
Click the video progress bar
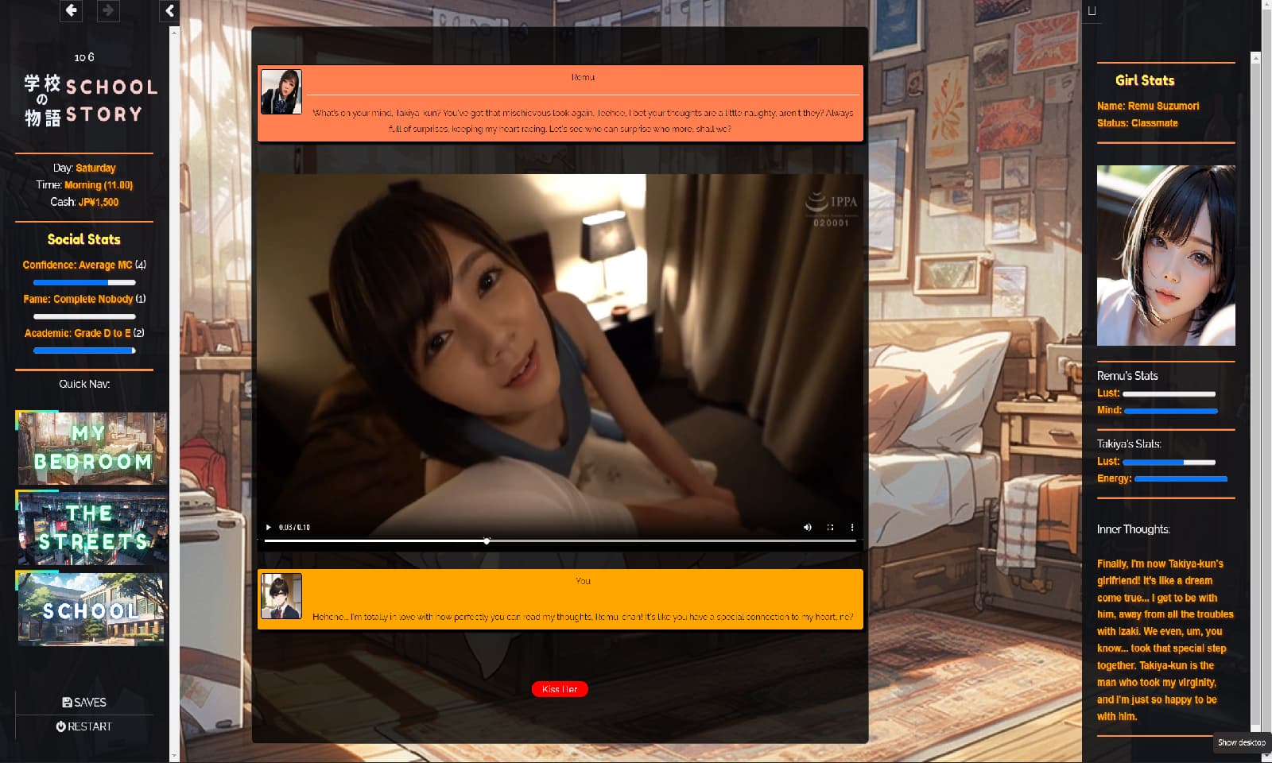pos(560,540)
